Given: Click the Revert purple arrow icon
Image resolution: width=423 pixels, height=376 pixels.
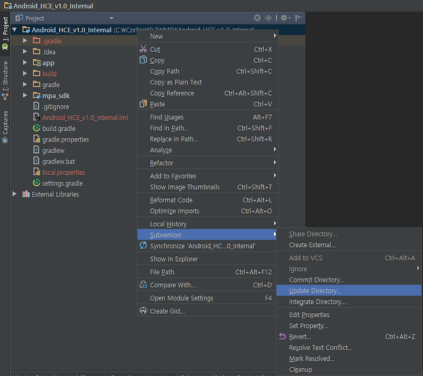Looking at the screenshot, I should click(282, 337).
